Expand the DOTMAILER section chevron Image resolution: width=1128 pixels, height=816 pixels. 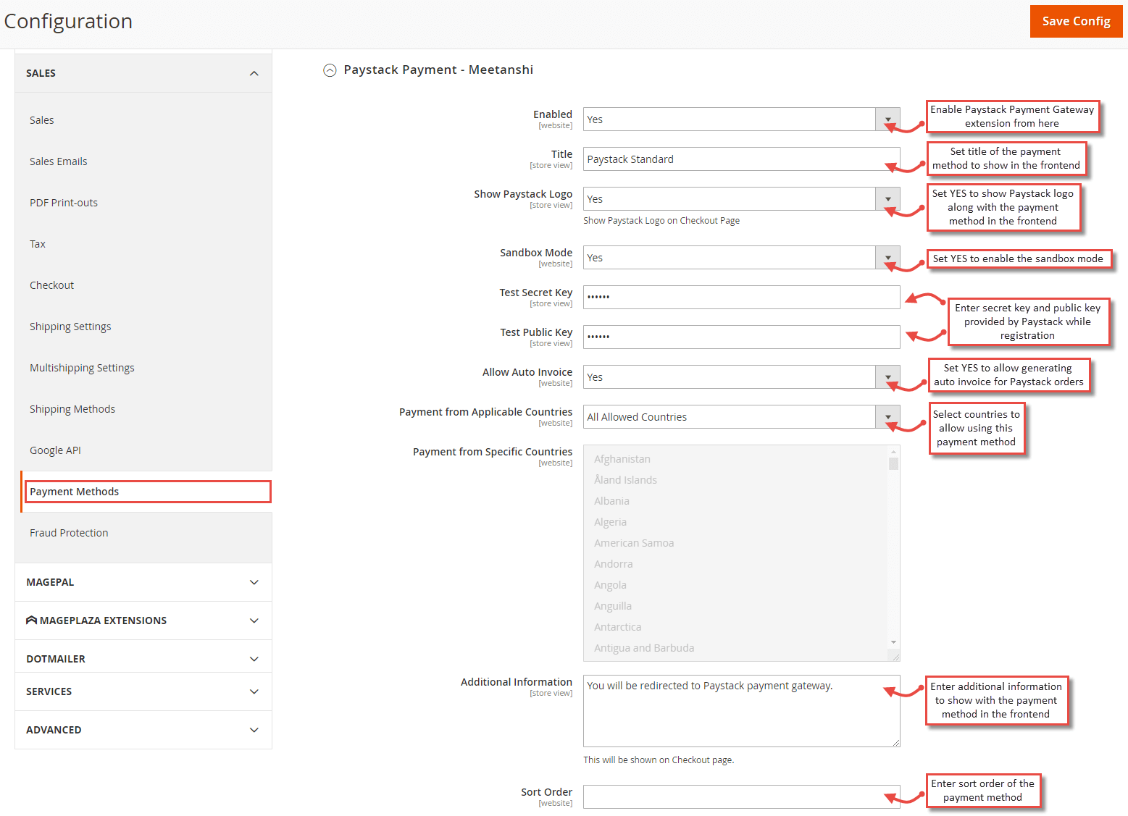[254, 659]
